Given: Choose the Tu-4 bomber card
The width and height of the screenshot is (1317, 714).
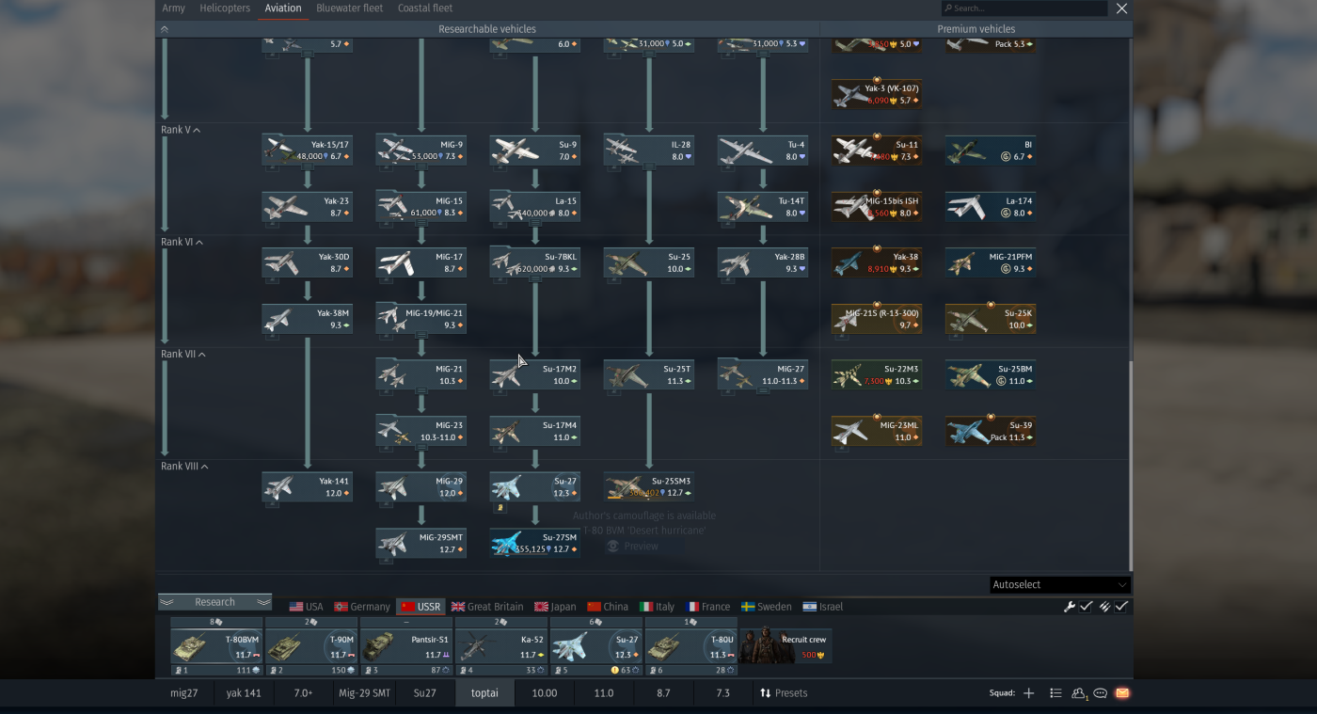Looking at the screenshot, I should click(x=763, y=151).
